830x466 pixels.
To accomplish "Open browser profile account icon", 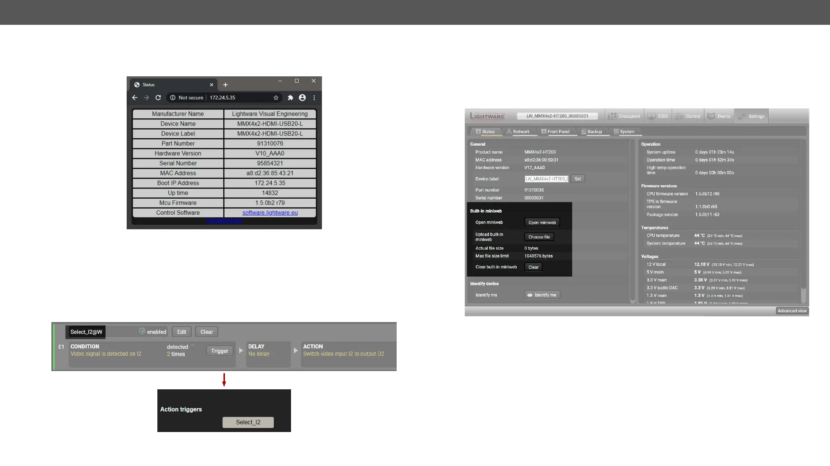I will tap(302, 98).
